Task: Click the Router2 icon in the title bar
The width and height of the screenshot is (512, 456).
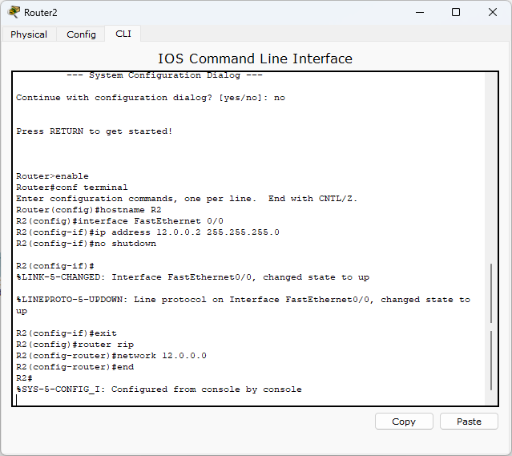Action: [x=14, y=12]
